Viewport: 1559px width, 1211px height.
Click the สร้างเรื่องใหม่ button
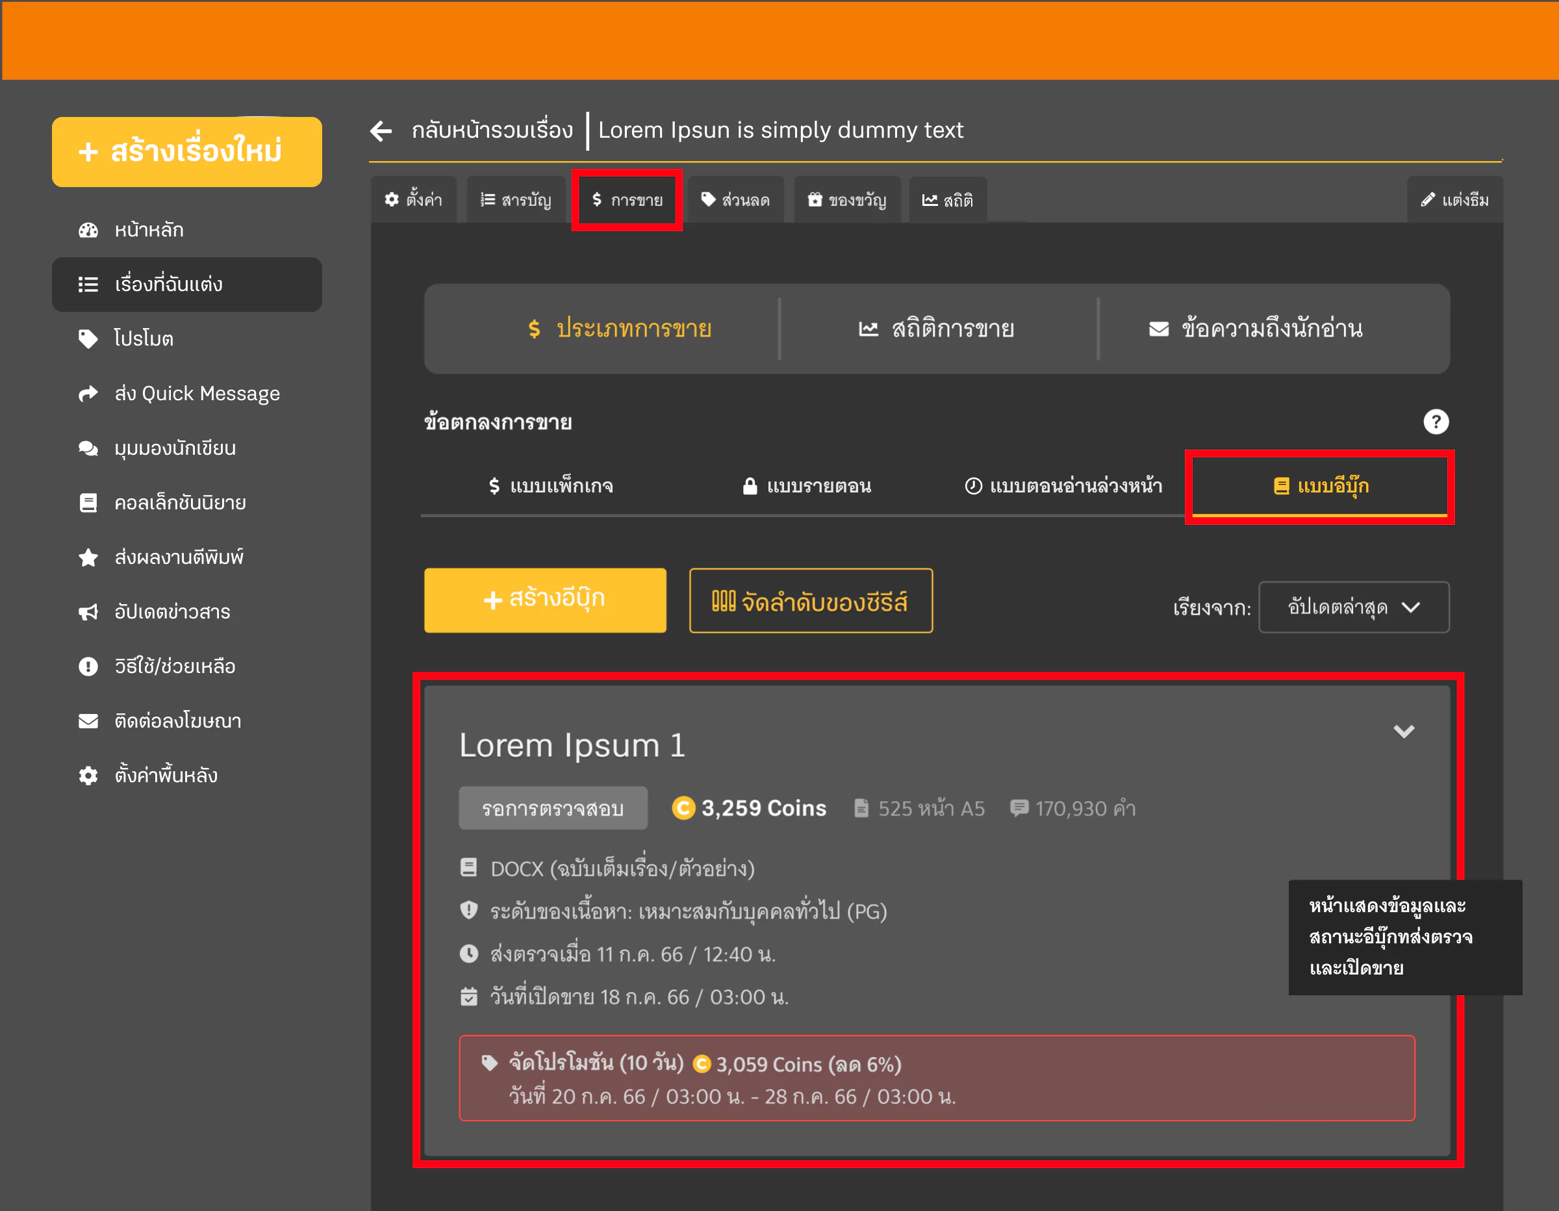point(187,151)
